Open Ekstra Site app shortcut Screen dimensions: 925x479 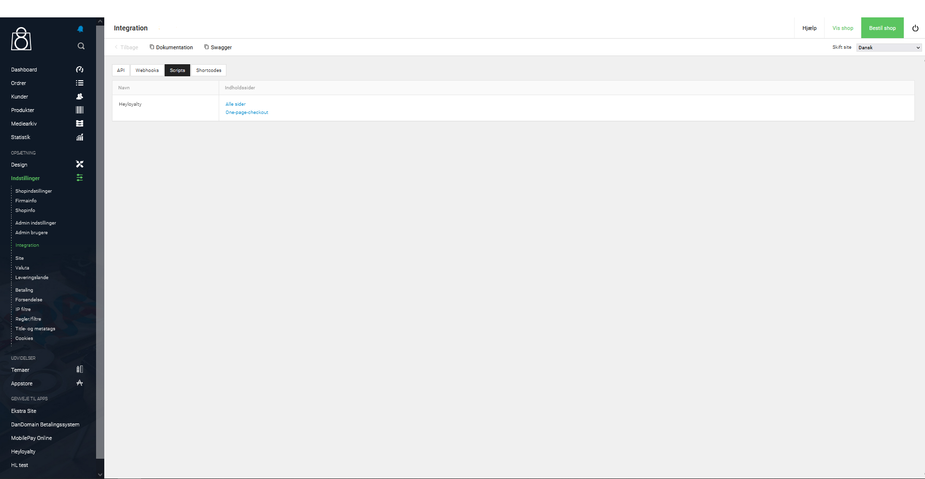[24, 411]
